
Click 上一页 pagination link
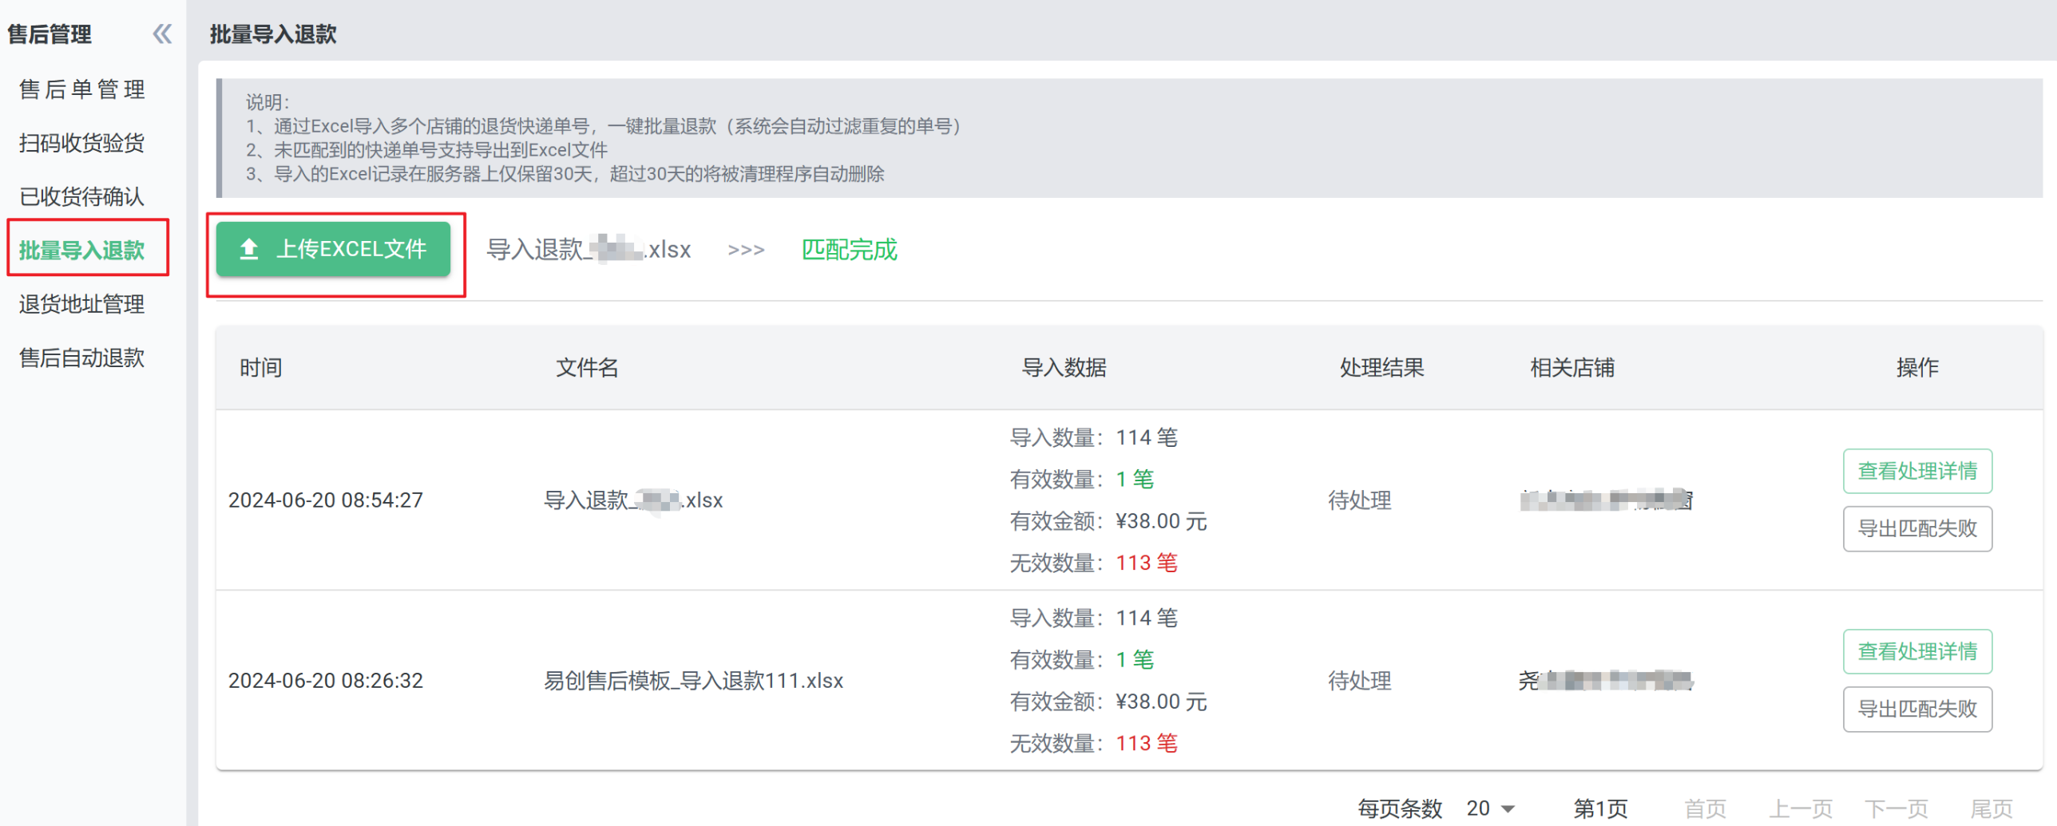(x=1800, y=808)
